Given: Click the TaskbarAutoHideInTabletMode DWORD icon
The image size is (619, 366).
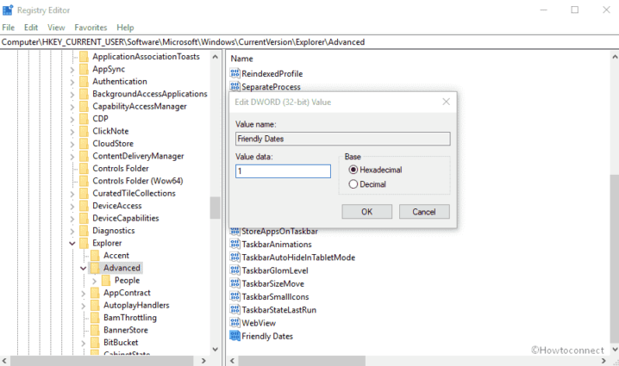Looking at the screenshot, I should pyautogui.click(x=234, y=257).
